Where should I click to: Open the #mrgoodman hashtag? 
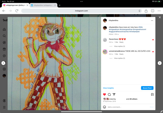(x=114, y=29)
